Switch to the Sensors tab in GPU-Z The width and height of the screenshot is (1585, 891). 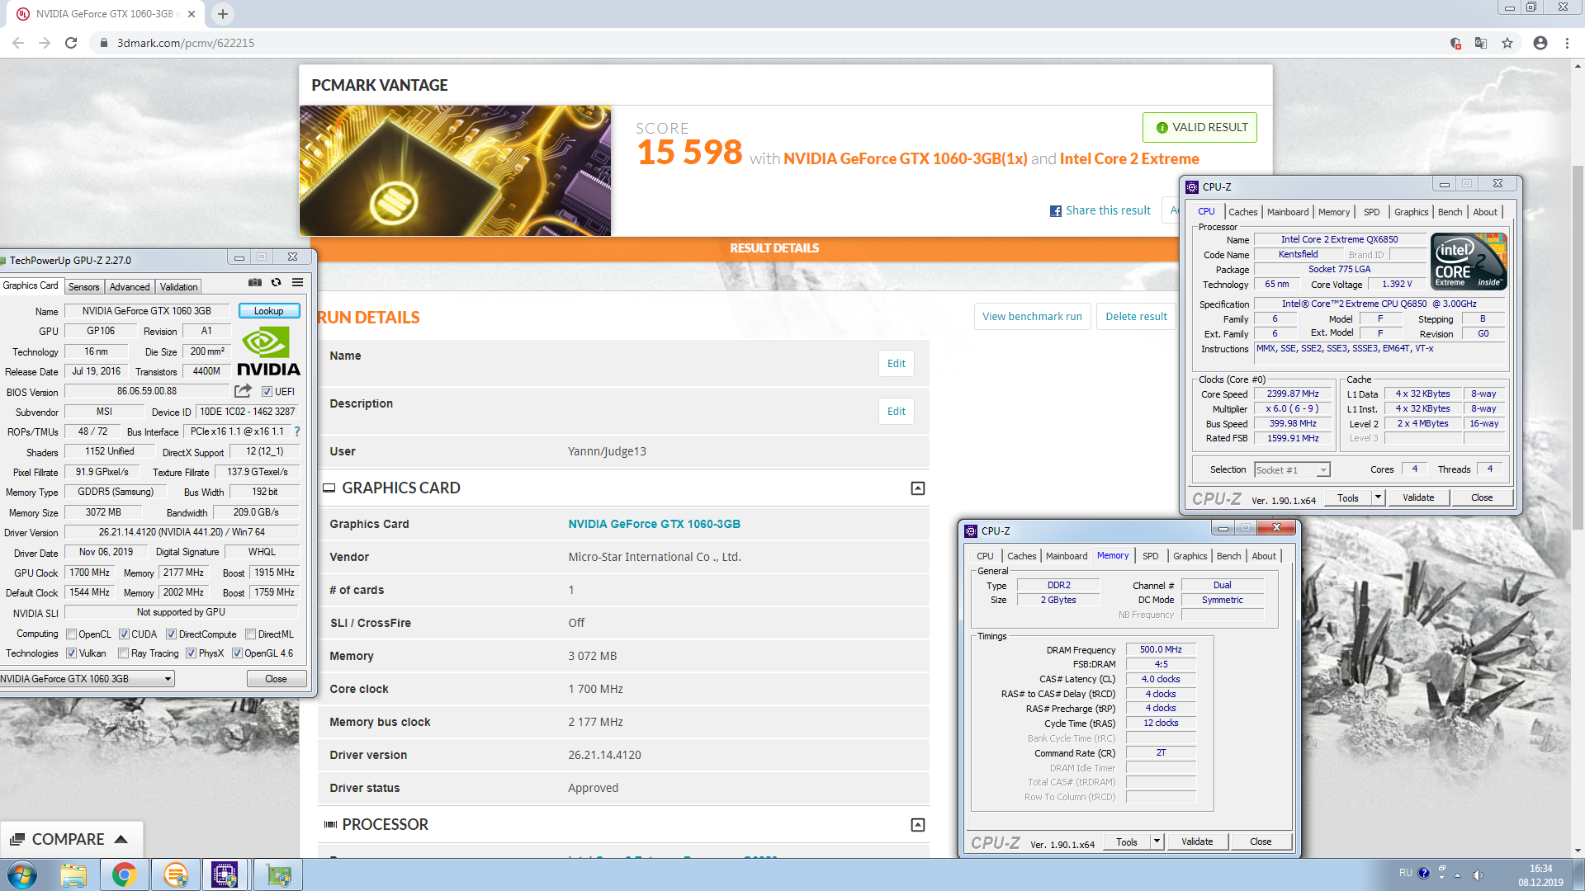pos(83,287)
